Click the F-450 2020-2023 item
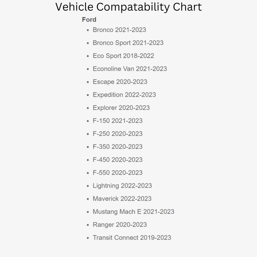257x257 pixels. point(118,160)
